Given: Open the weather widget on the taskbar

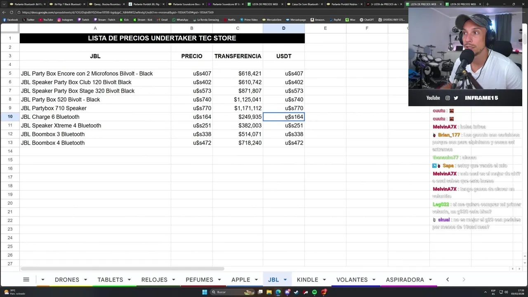Looking at the screenshot, I should [14, 292].
